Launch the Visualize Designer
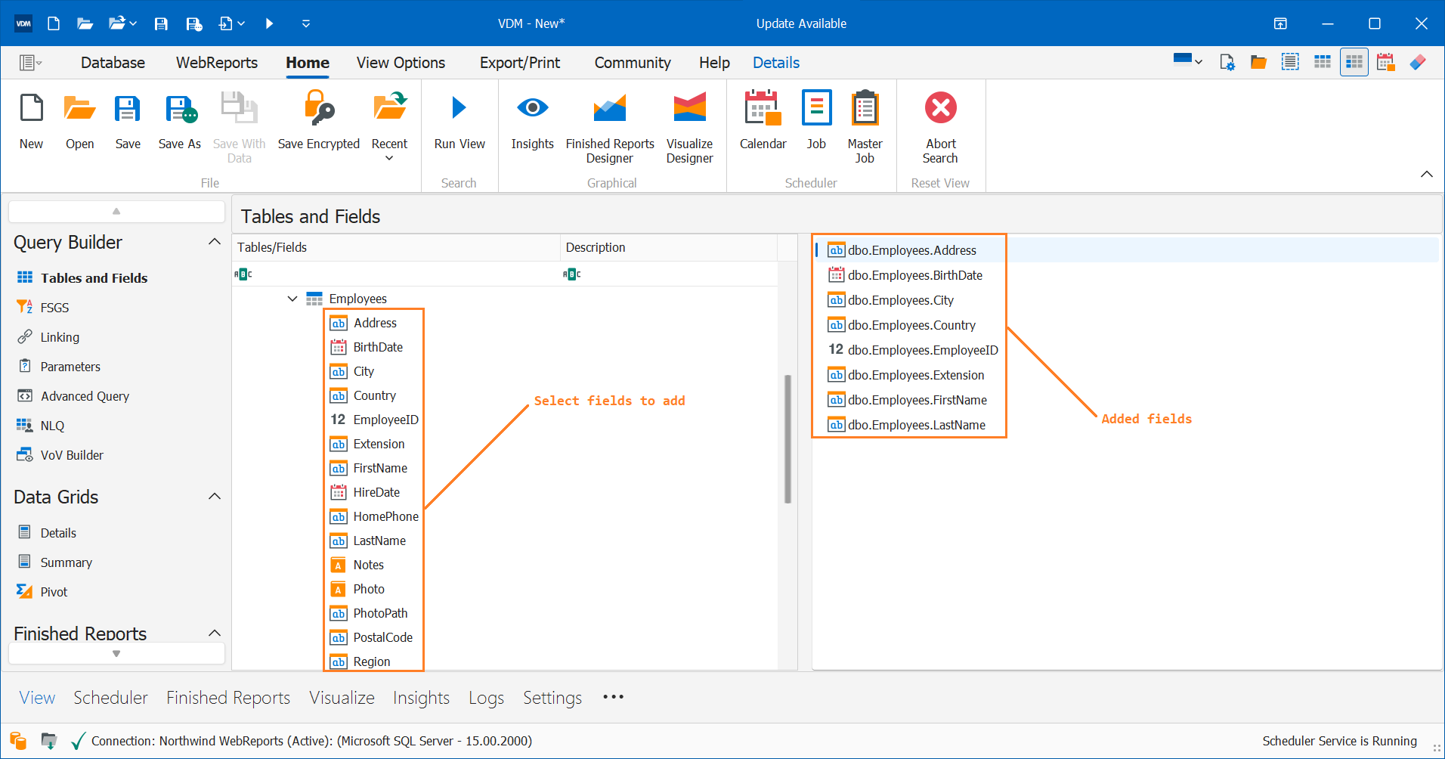This screenshot has width=1445, height=759. pos(689,108)
